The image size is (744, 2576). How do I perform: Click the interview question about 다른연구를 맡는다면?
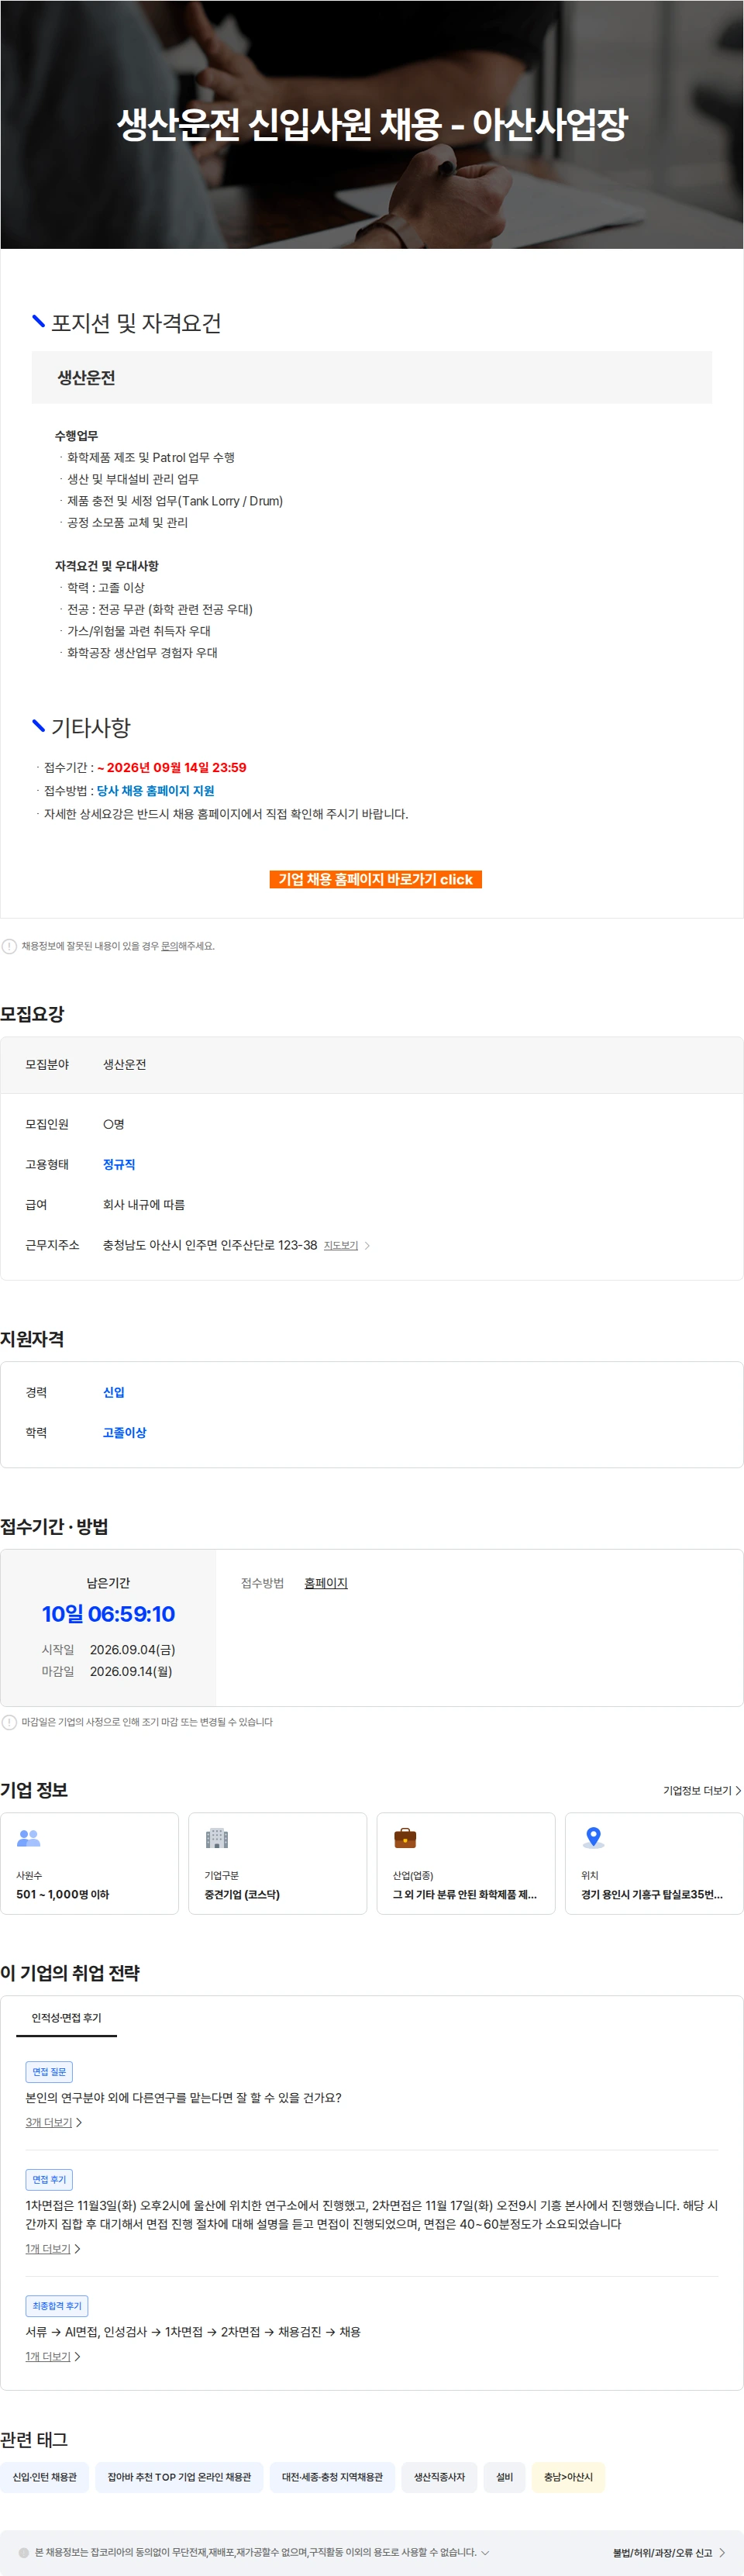point(184,2097)
